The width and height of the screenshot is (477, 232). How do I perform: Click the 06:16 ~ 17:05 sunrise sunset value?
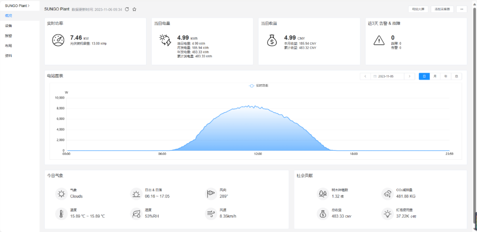(x=157, y=196)
